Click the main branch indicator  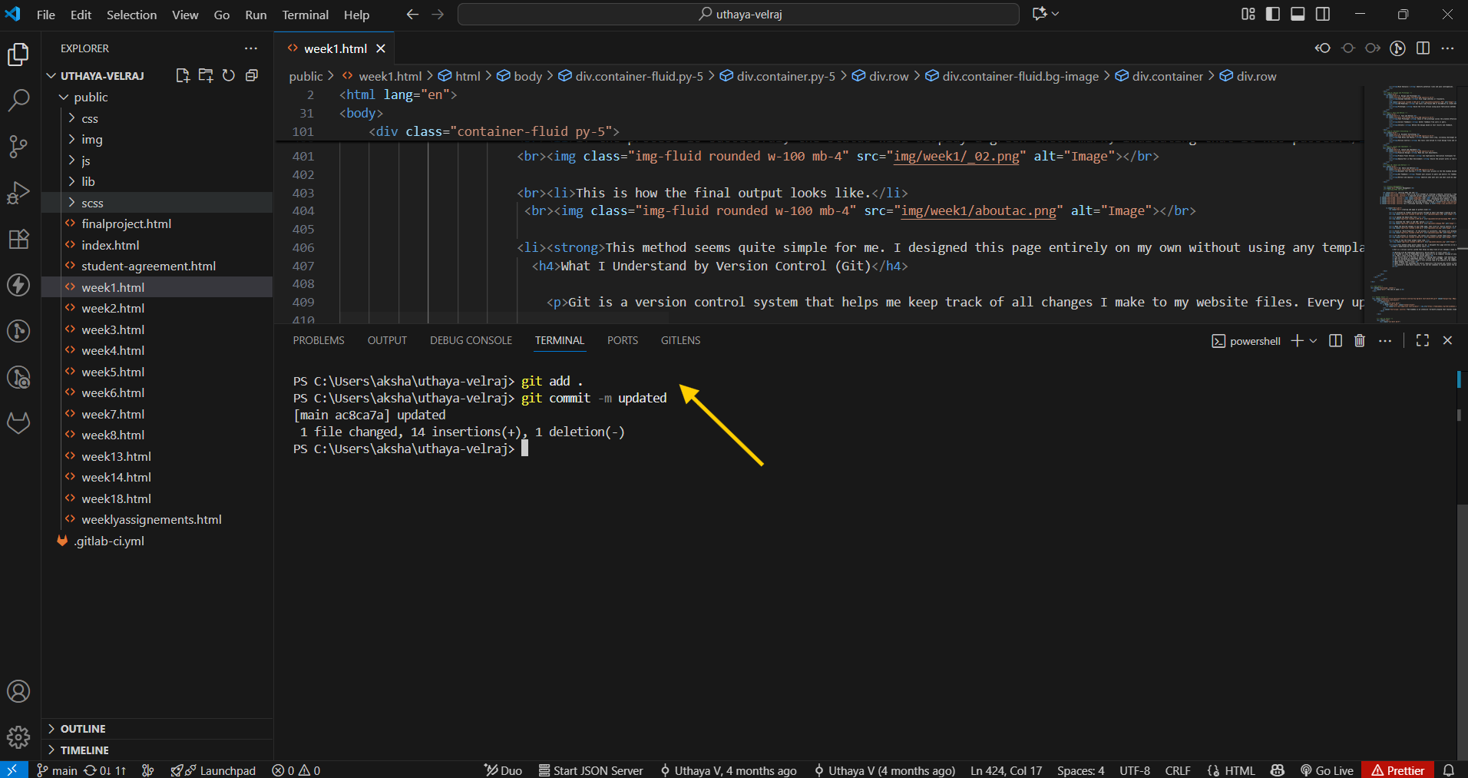pyautogui.click(x=57, y=770)
